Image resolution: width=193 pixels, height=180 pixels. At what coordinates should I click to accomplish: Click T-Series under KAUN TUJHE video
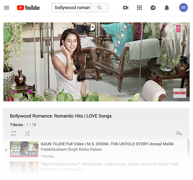point(47,156)
